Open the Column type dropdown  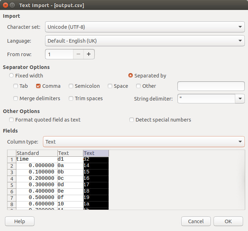pos(144,142)
